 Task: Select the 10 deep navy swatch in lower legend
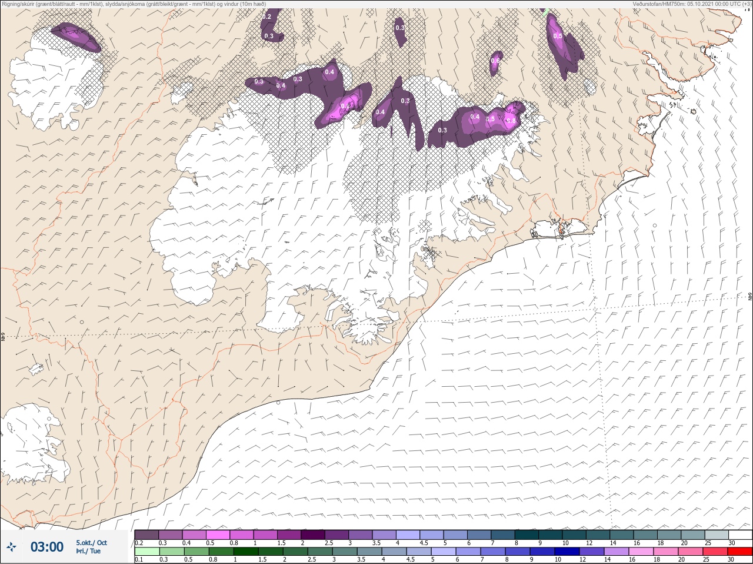pyautogui.click(x=567, y=552)
